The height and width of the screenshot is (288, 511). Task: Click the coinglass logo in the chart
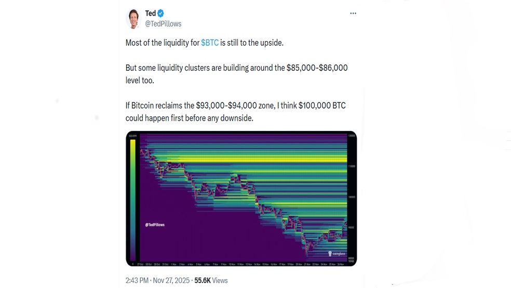pos(338,254)
